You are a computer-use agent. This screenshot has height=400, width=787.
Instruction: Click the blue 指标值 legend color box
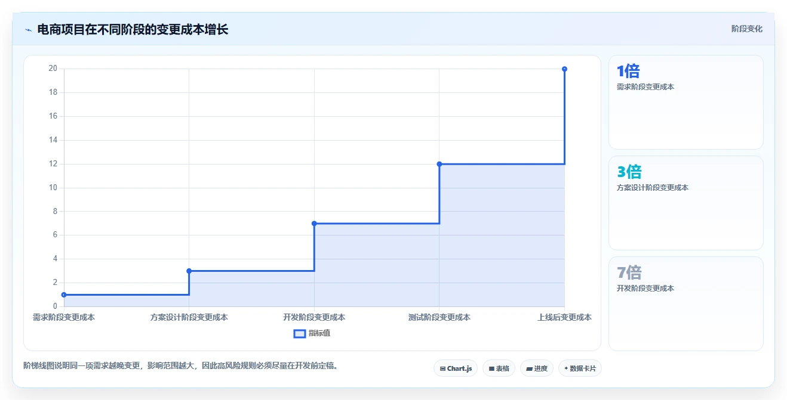(x=300, y=333)
